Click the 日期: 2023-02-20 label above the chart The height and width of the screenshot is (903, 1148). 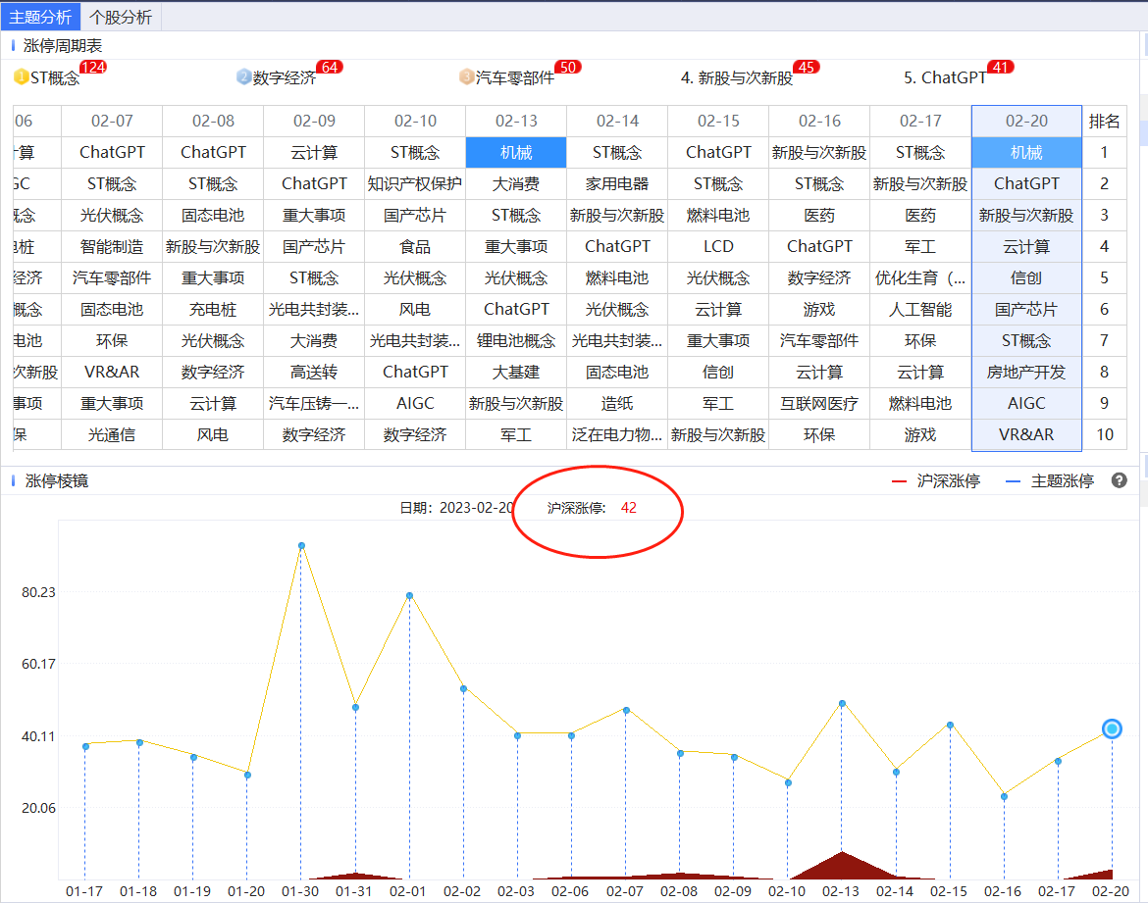pos(457,508)
